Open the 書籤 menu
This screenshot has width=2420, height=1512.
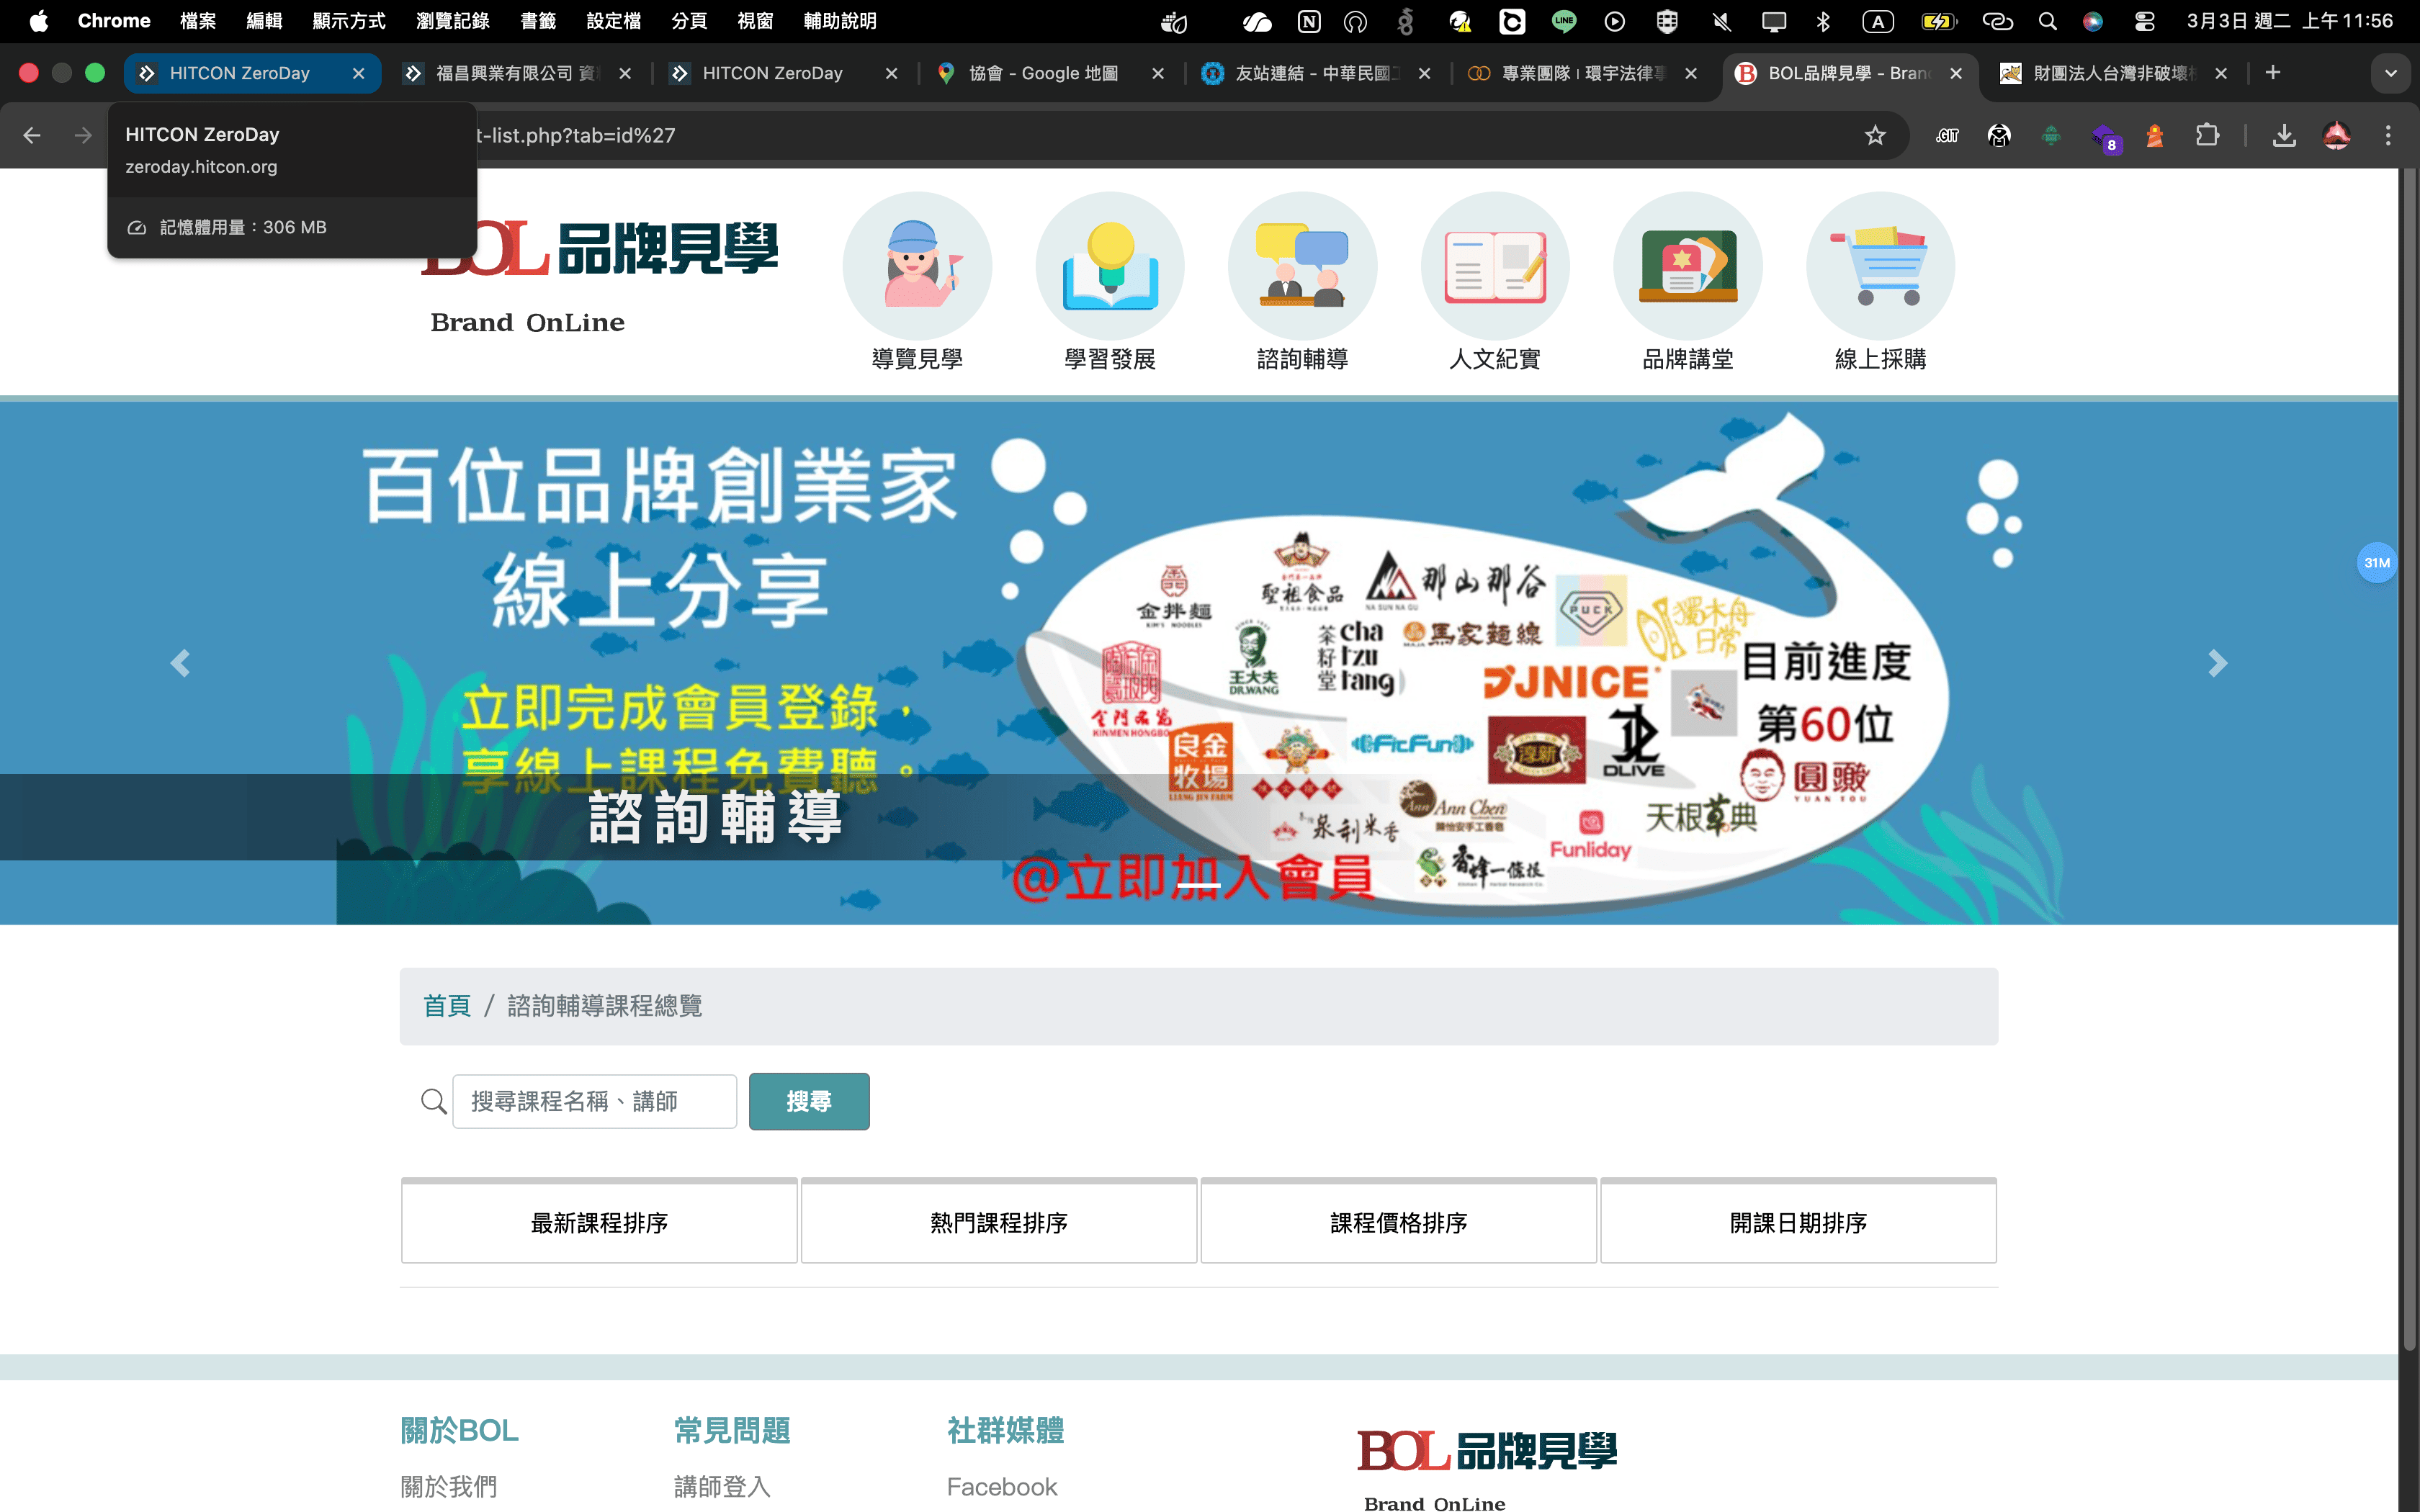(x=538, y=21)
